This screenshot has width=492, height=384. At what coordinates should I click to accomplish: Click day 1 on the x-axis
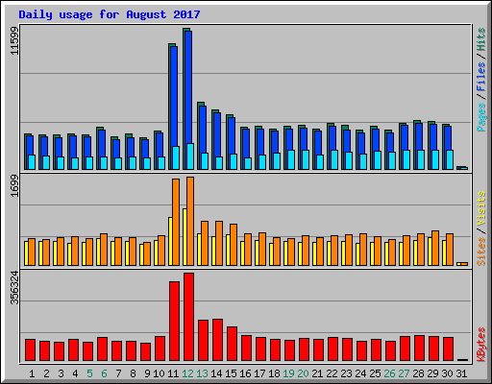point(32,373)
